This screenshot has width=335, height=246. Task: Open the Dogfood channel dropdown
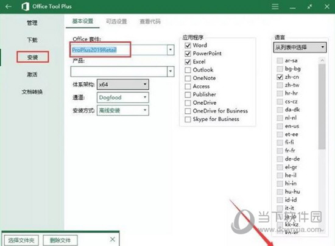click(x=123, y=97)
